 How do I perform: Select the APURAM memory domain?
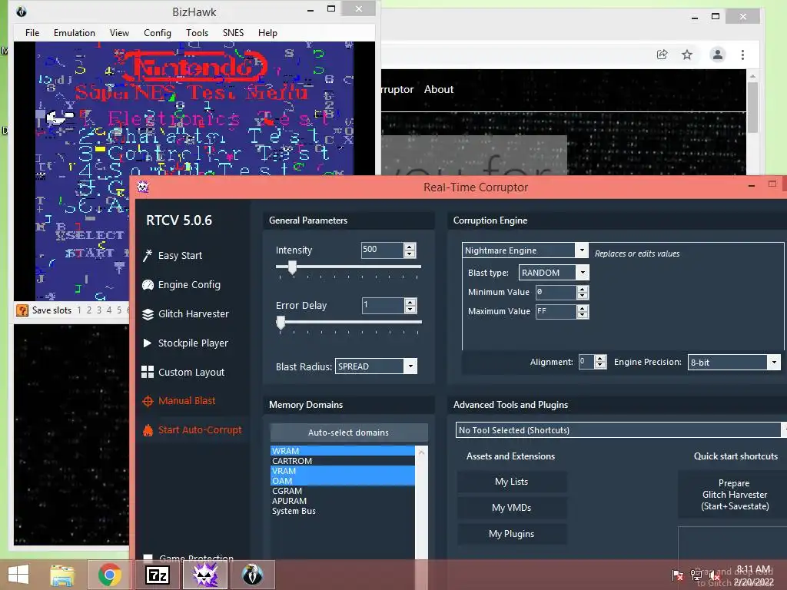coord(343,501)
